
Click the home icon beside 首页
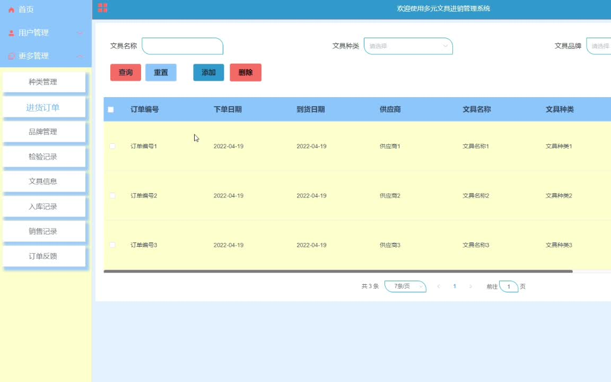[12, 9]
